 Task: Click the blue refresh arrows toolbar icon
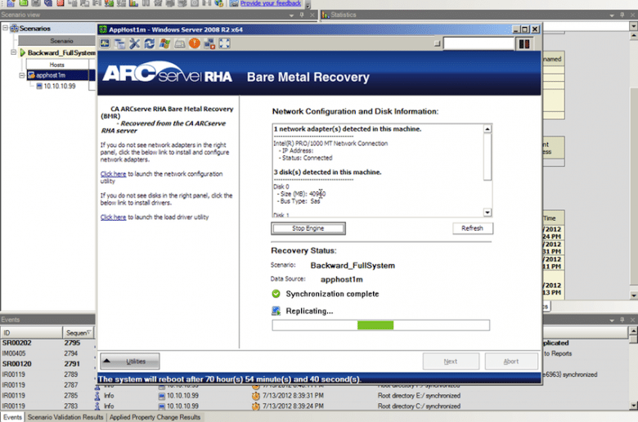click(150, 43)
